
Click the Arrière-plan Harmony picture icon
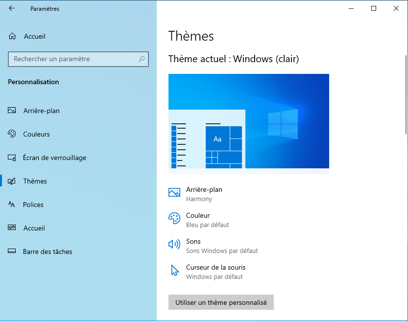pos(174,192)
